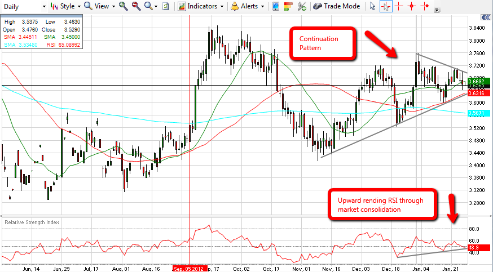Click the zoom out magnifier icon
Viewport: 493px width, 272px height.
[x=137, y=7]
